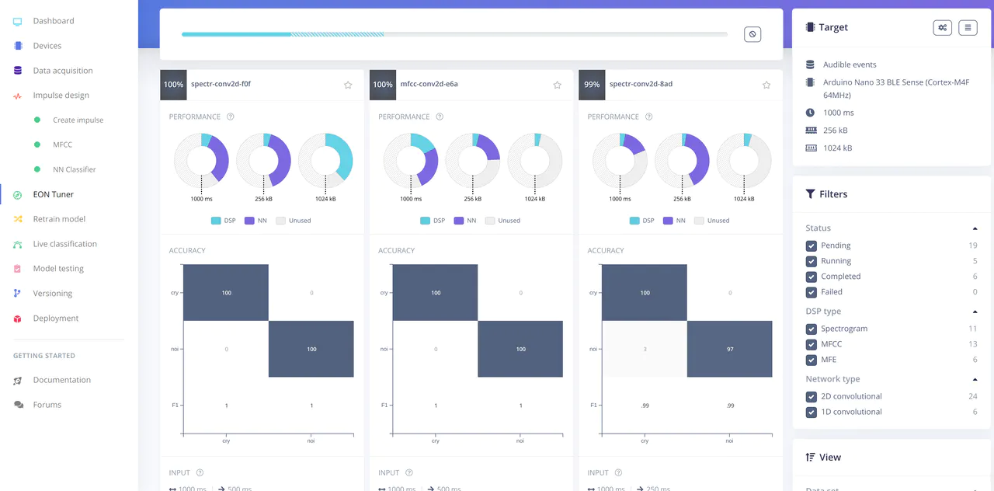Click the Documentation rocket icon
The height and width of the screenshot is (491, 994).
point(17,380)
